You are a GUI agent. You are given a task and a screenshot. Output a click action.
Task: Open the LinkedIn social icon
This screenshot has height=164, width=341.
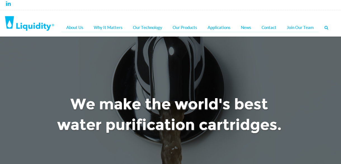8,4
